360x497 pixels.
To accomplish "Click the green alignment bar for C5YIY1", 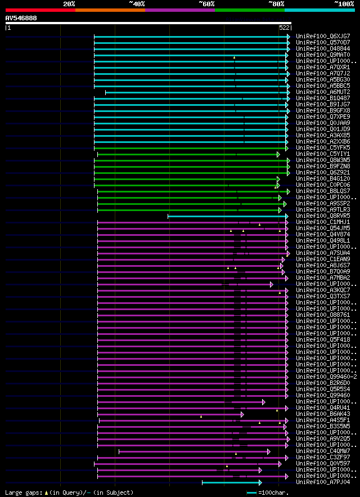I will 188,154.
